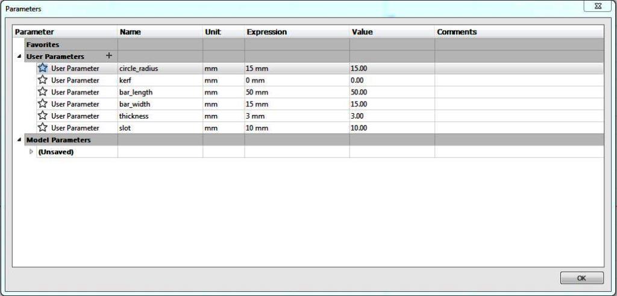Select the Model Parameters group label
This screenshot has height=296, width=617.
coord(58,140)
